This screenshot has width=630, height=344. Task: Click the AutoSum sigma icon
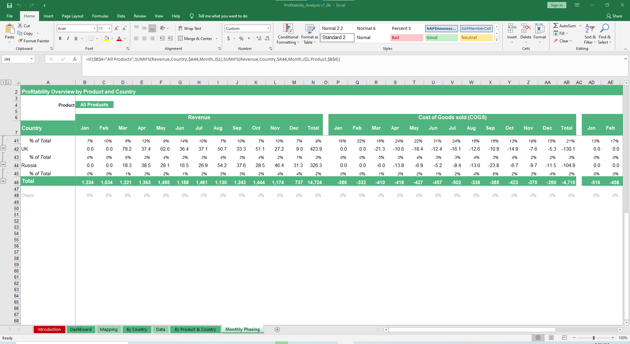[556, 26]
